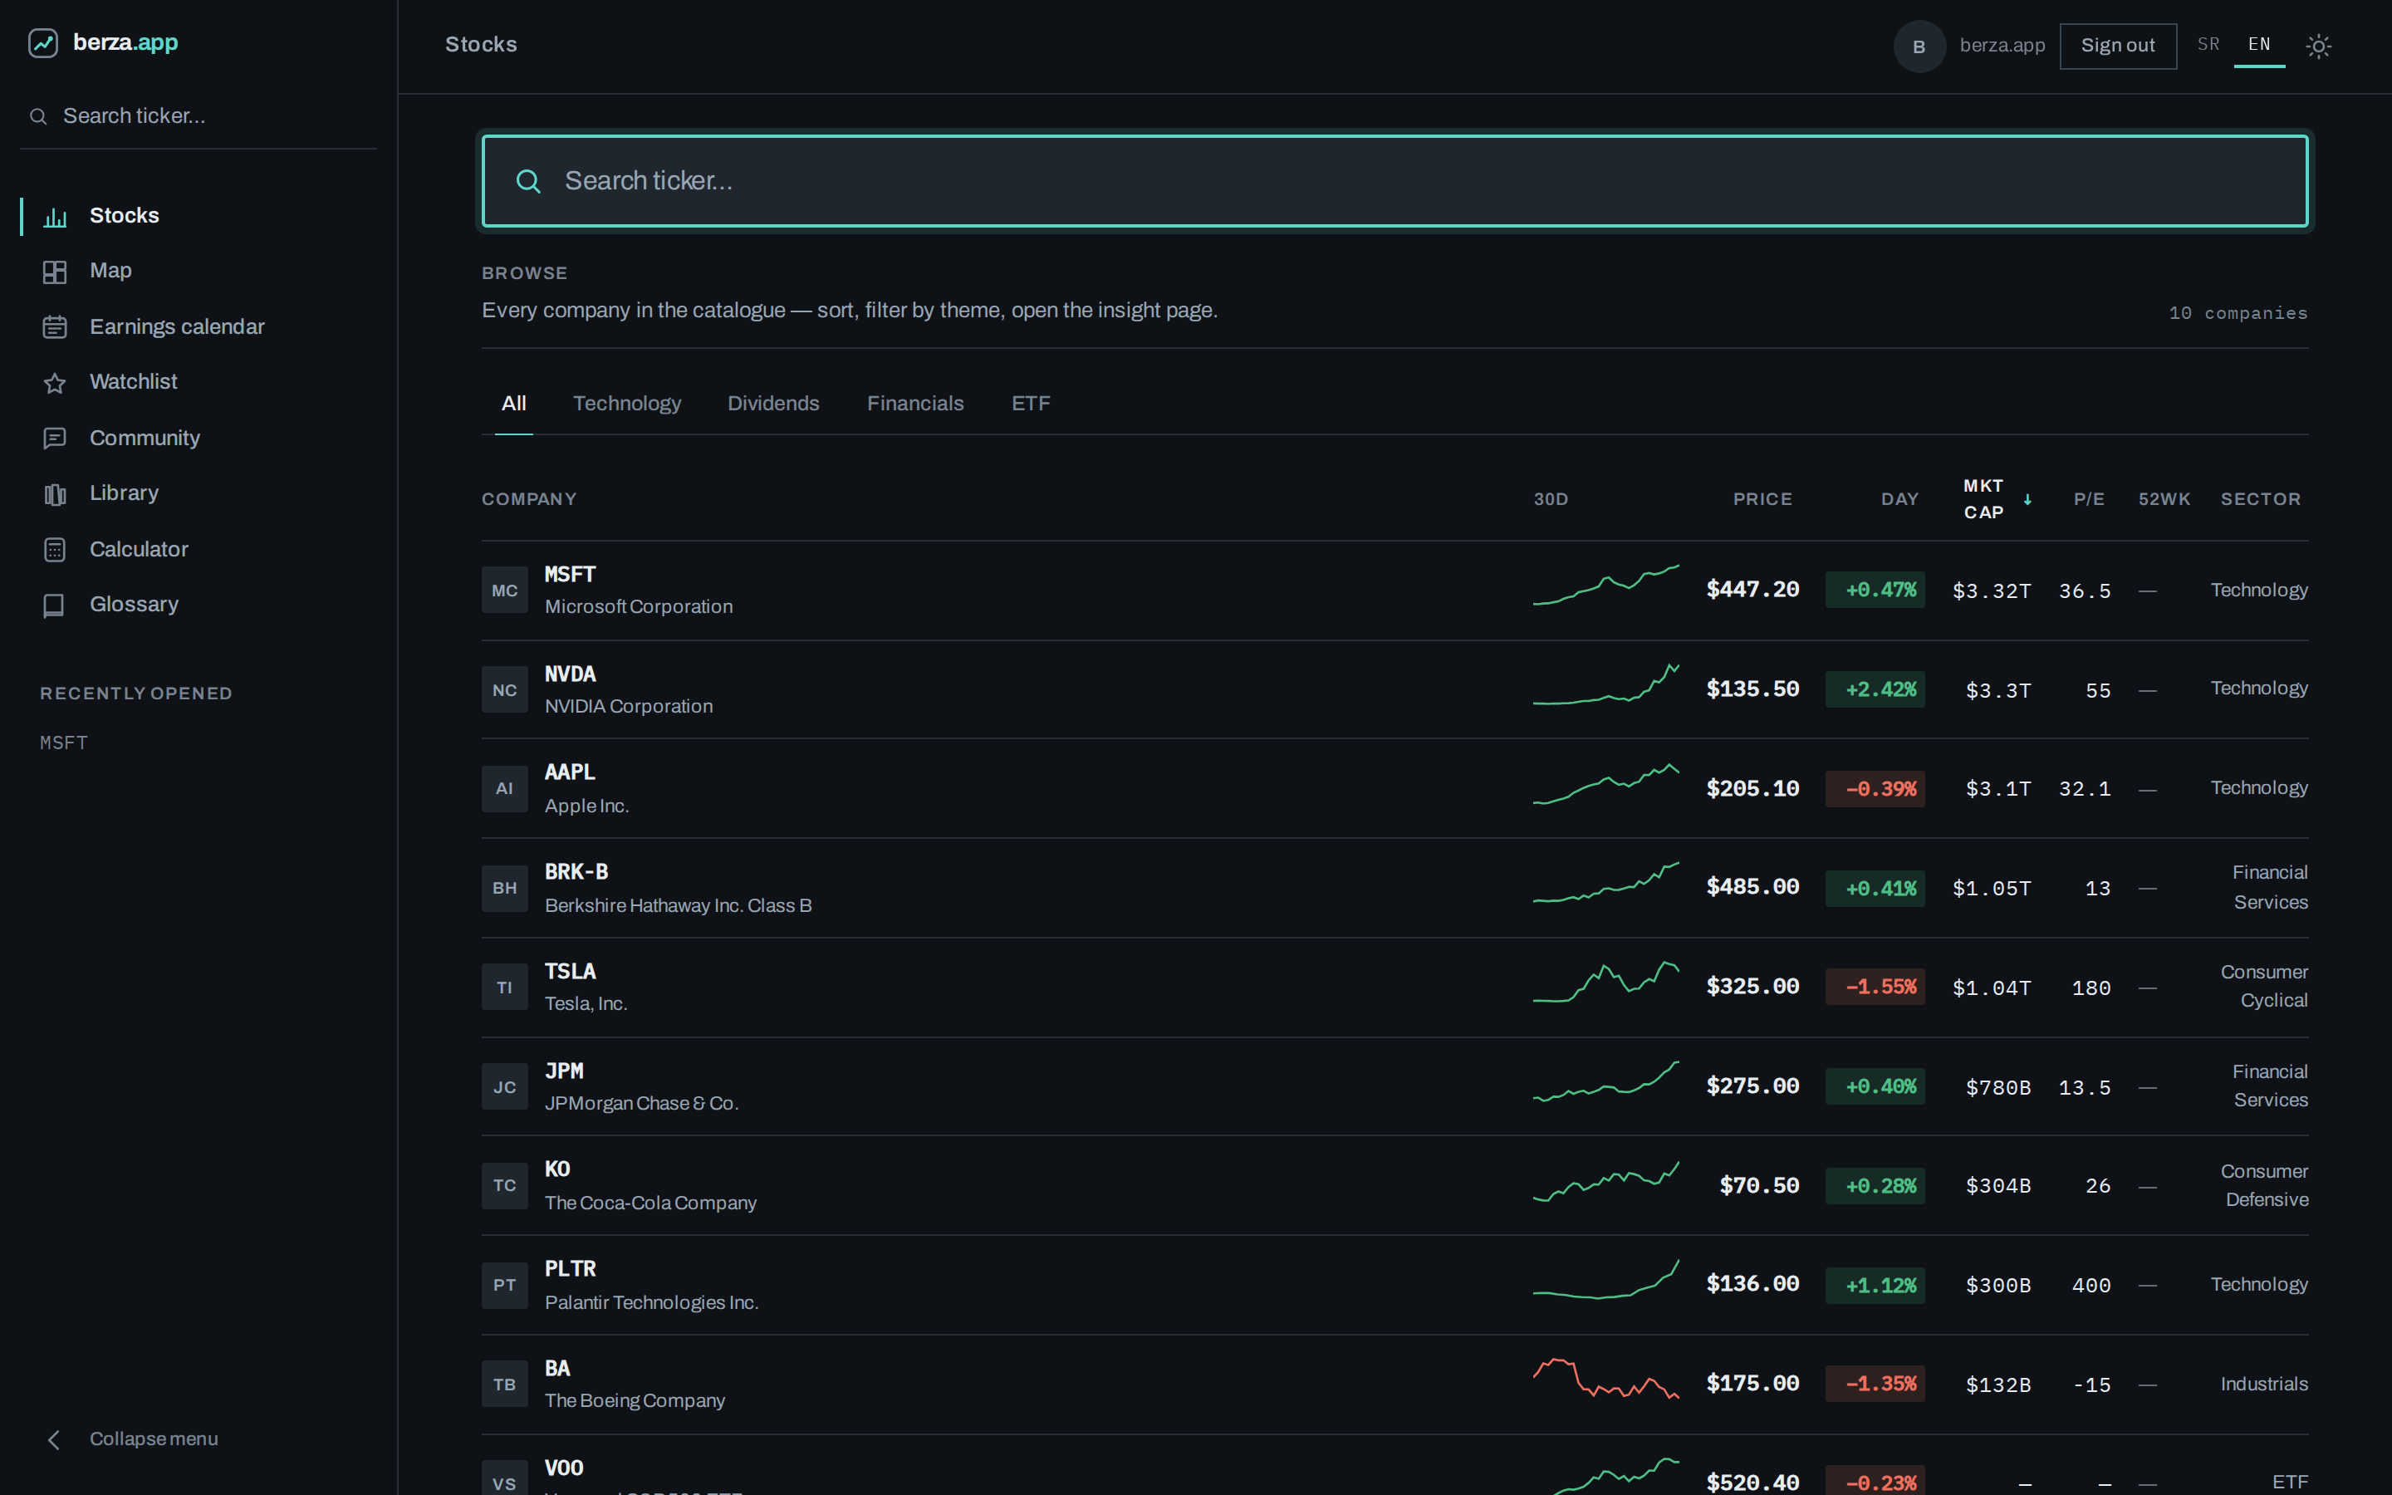This screenshot has height=1495, width=2392.
Task: Select the Financials filter tab
Action: click(x=914, y=404)
